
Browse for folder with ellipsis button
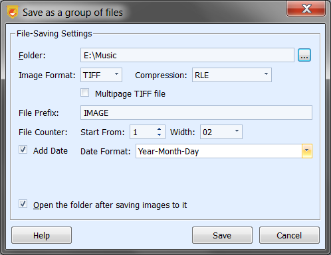pos(304,55)
